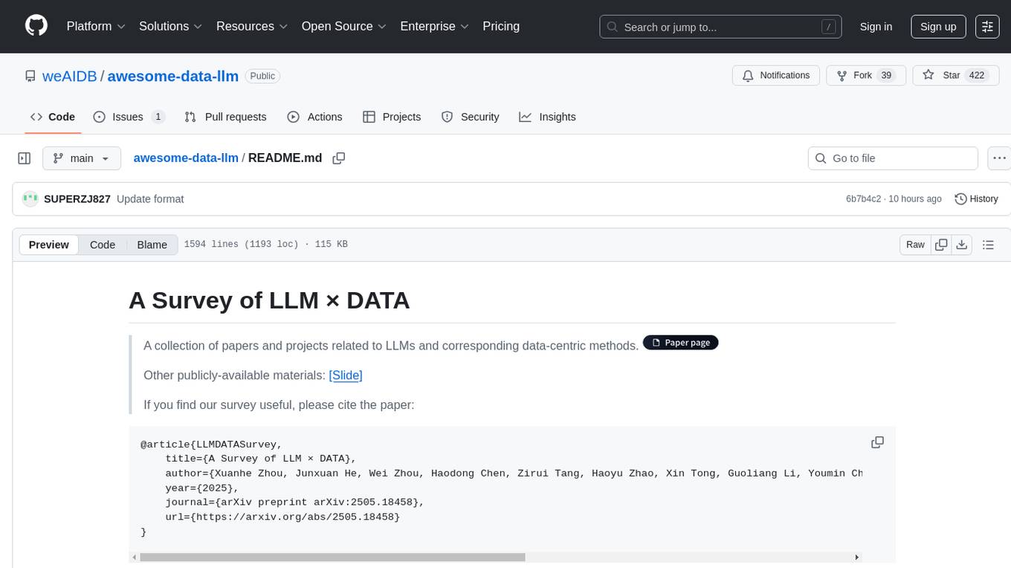The width and height of the screenshot is (1011, 568).
Task: Focus the Go to file search box
Action: pos(893,158)
